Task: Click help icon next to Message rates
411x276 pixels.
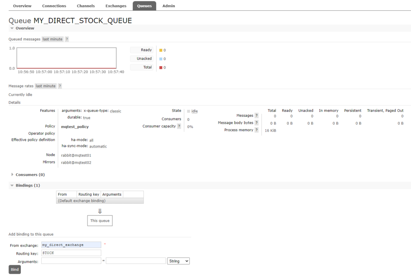Action: click(60, 86)
